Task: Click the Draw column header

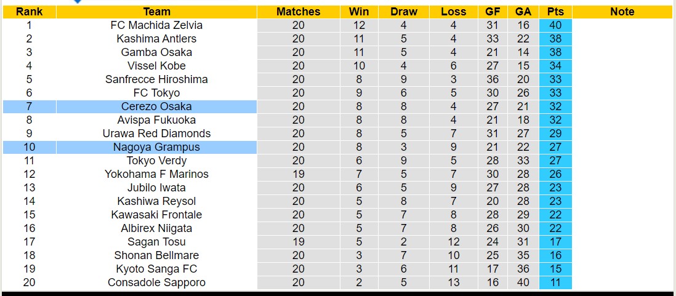Action: click(404, 12)
